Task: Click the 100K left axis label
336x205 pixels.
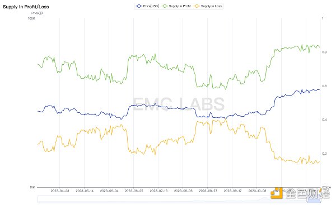Action: coord(31,18)
